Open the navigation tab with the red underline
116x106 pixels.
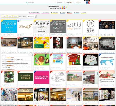click(69, 13)
